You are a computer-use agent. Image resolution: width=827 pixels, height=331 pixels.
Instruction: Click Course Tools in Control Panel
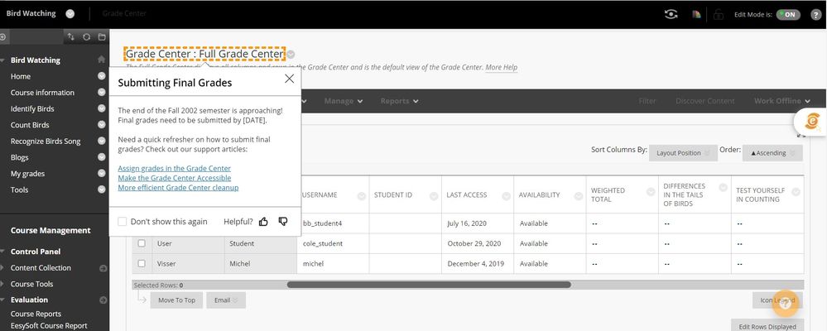(31, 284)
